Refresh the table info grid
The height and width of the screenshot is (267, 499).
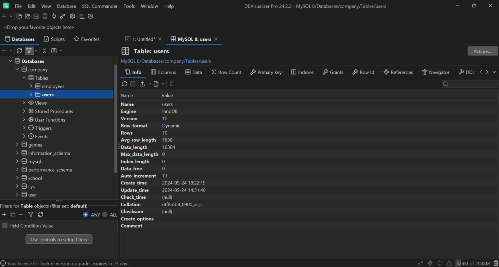point(124,84)
